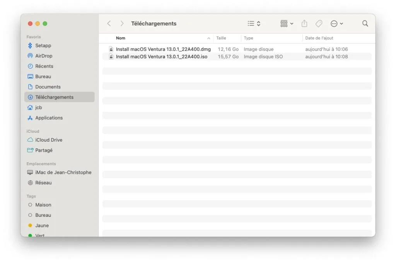Sort by the Nom column header
The image size is (396, 264).
point(121,38)
